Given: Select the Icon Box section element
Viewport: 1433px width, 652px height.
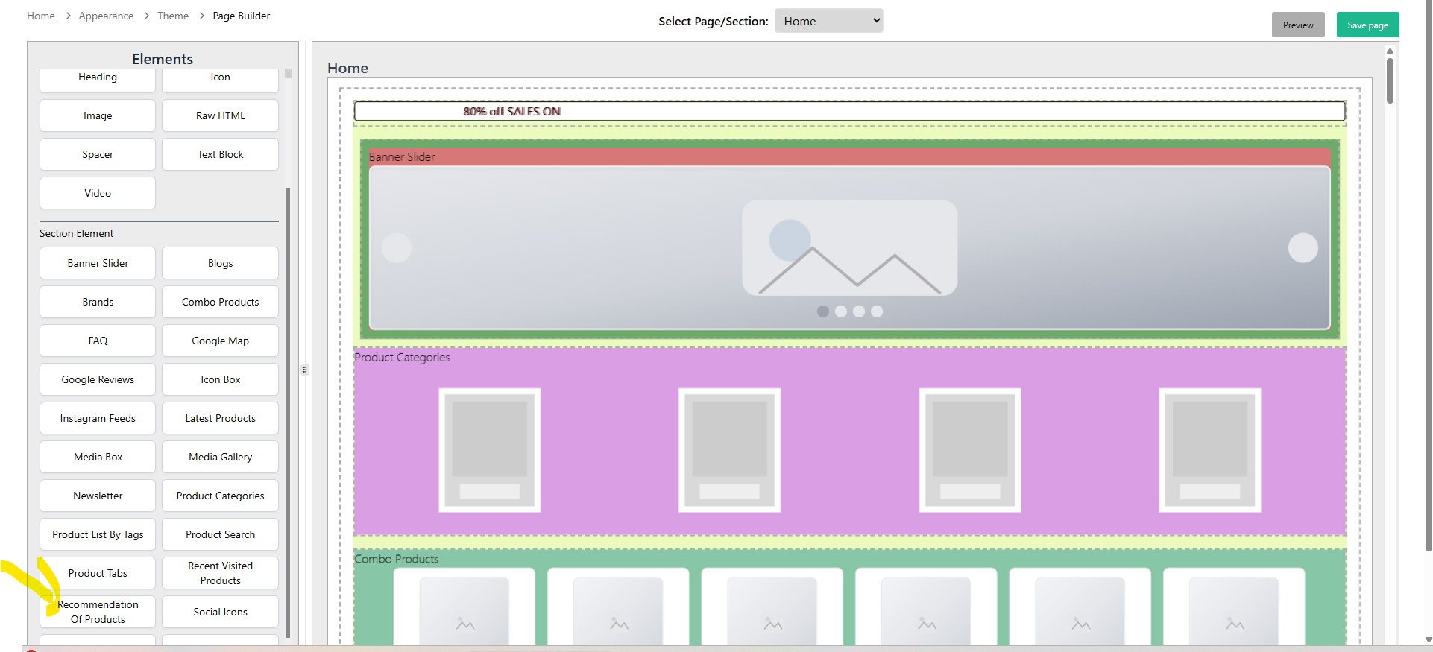Looking at the screenshot, I should point(221,379).
